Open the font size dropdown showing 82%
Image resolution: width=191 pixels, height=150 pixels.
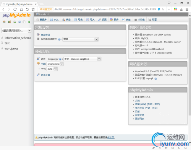click(x=52, y=69)
